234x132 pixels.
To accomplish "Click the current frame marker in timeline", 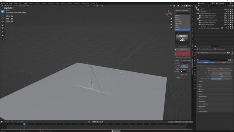I will (24, 124).
